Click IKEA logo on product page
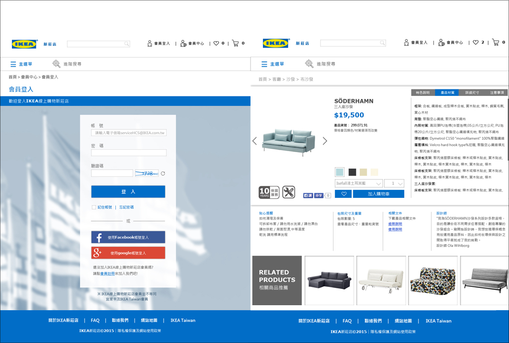Screen dimensions: 509x343 pyautogui.click(x=276, y=43)
